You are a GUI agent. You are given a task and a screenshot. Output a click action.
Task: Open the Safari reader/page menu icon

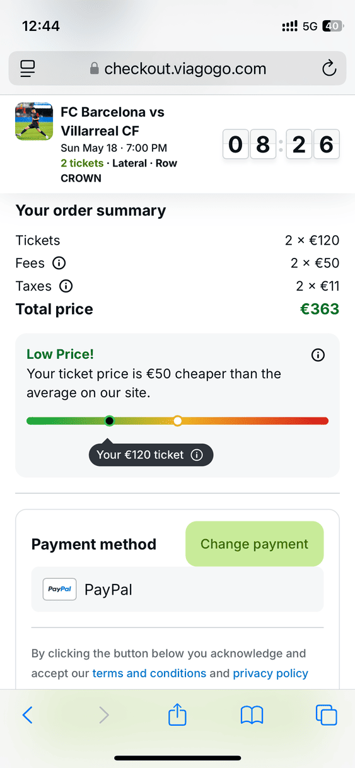coord(28,68)
